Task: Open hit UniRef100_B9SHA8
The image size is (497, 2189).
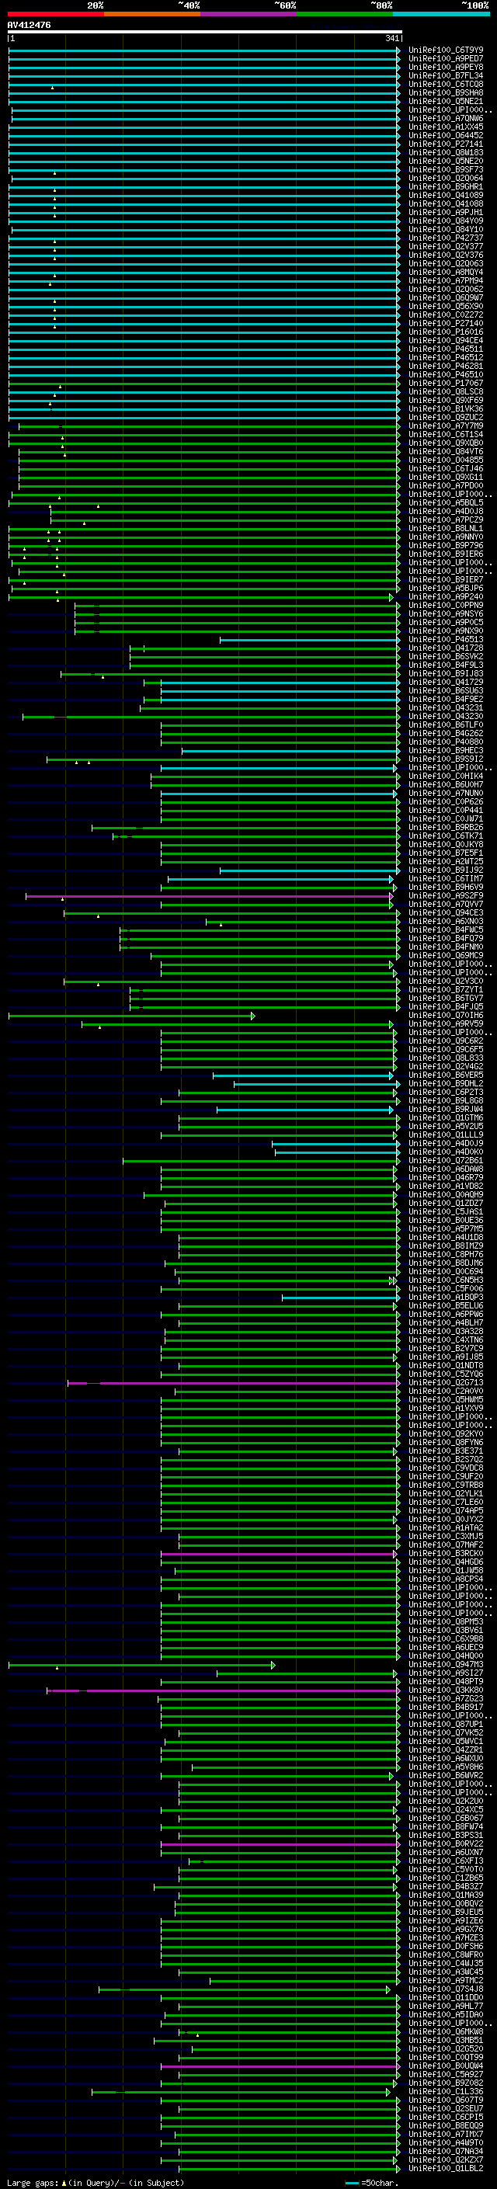Action: click(446, 92)
